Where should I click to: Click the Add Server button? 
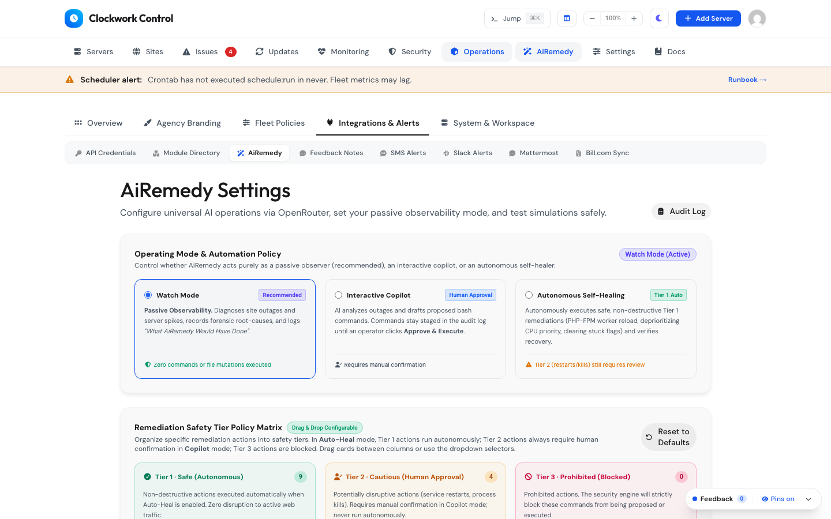pos(708,18)
